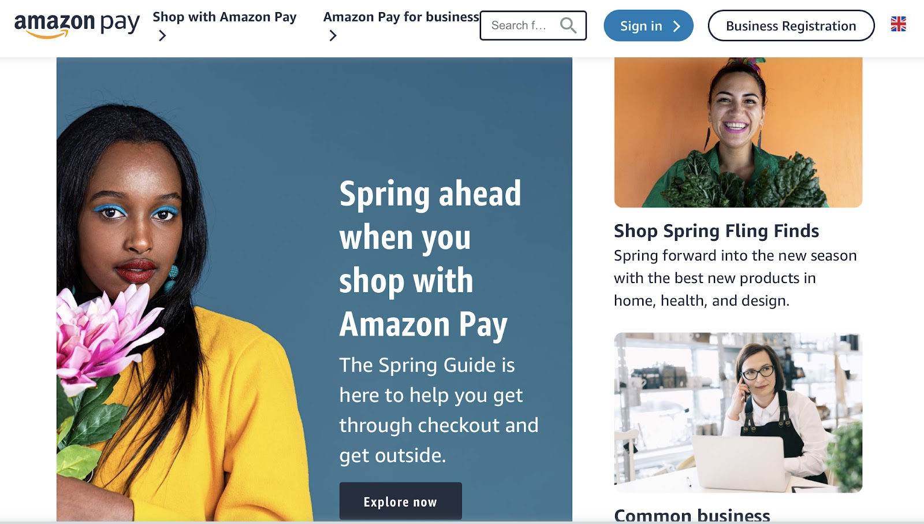Click the Spring Guide description text
924x524 pixels.
[439, 410]
